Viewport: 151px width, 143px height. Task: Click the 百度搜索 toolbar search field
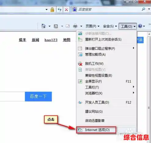pyautogui.click(x=109, y=9)
